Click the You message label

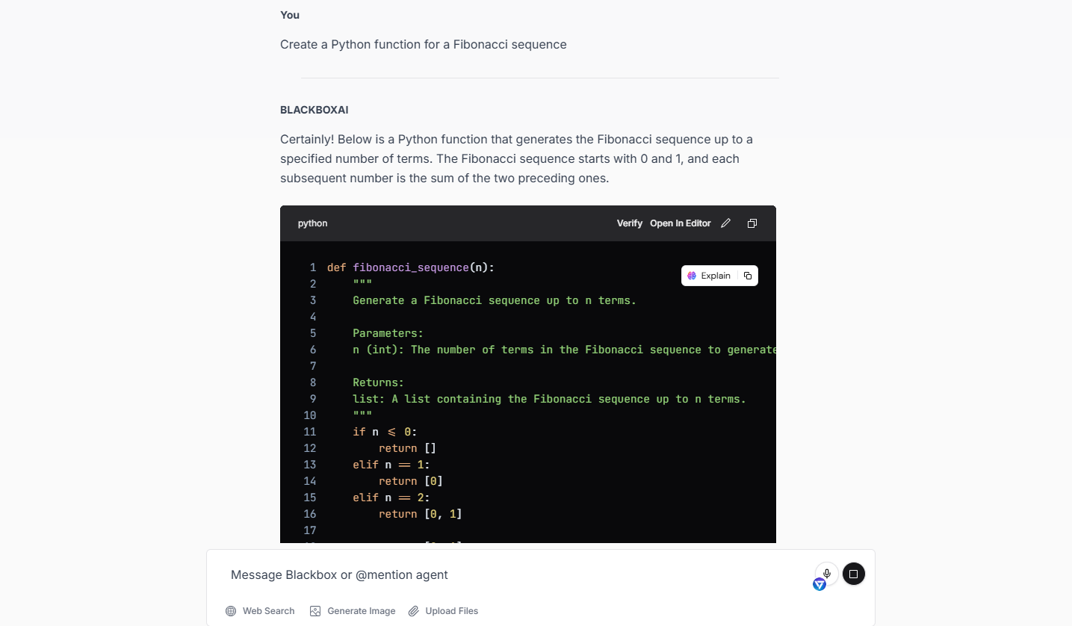(x=289, y=15)
